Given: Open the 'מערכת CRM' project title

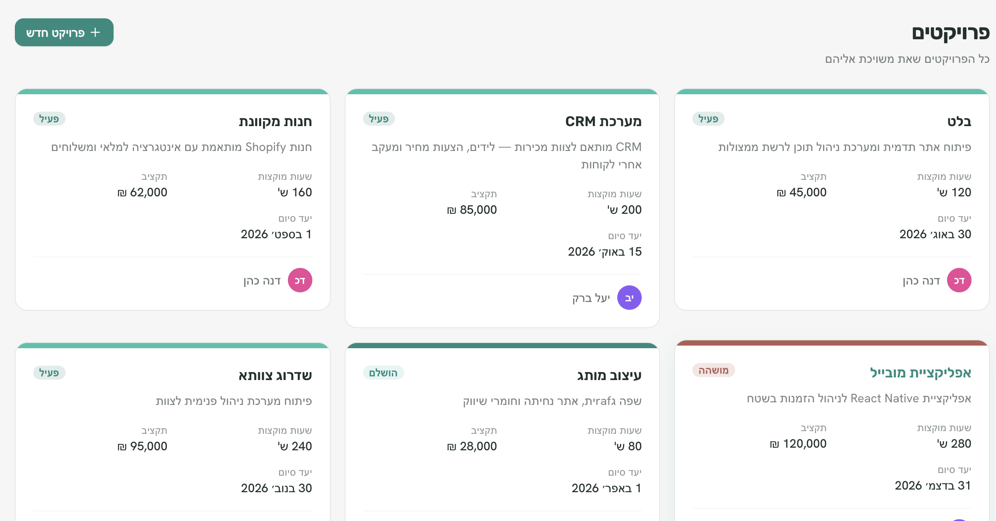Looking at the screenshot, I should click(x=603, y=121).
